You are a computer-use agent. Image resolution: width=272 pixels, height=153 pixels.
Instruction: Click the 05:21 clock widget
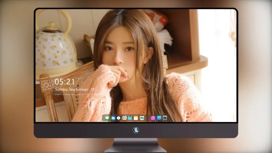[65, 82]
